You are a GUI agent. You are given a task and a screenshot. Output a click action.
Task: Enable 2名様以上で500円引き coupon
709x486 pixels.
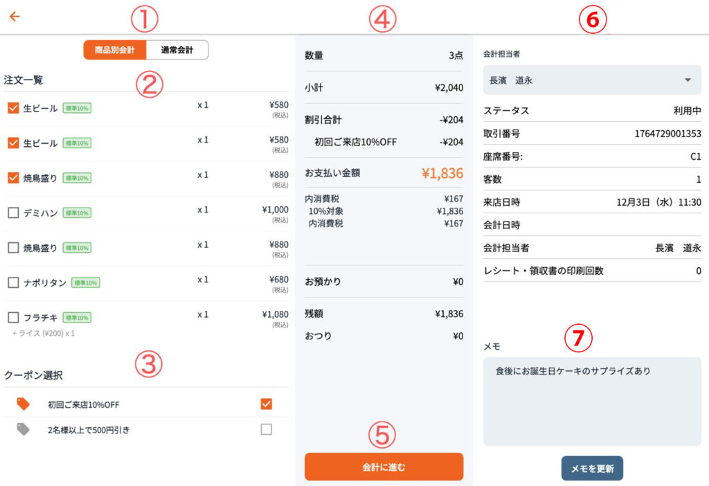click(267, 430)
